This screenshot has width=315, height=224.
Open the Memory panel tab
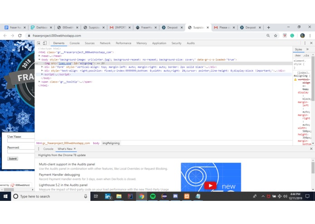[141, 43]
